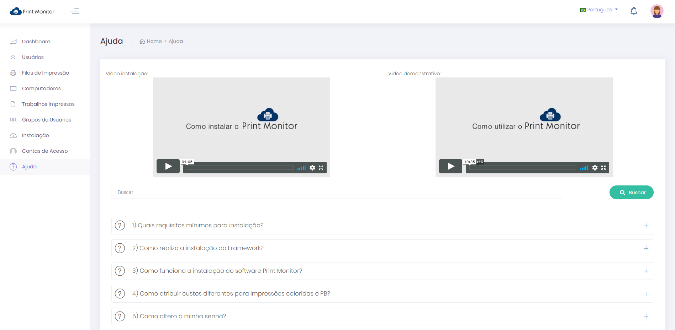Click the question mark icon beside question 5
The width and height of the screenshot is (675, 330).
tap(120, 316)
